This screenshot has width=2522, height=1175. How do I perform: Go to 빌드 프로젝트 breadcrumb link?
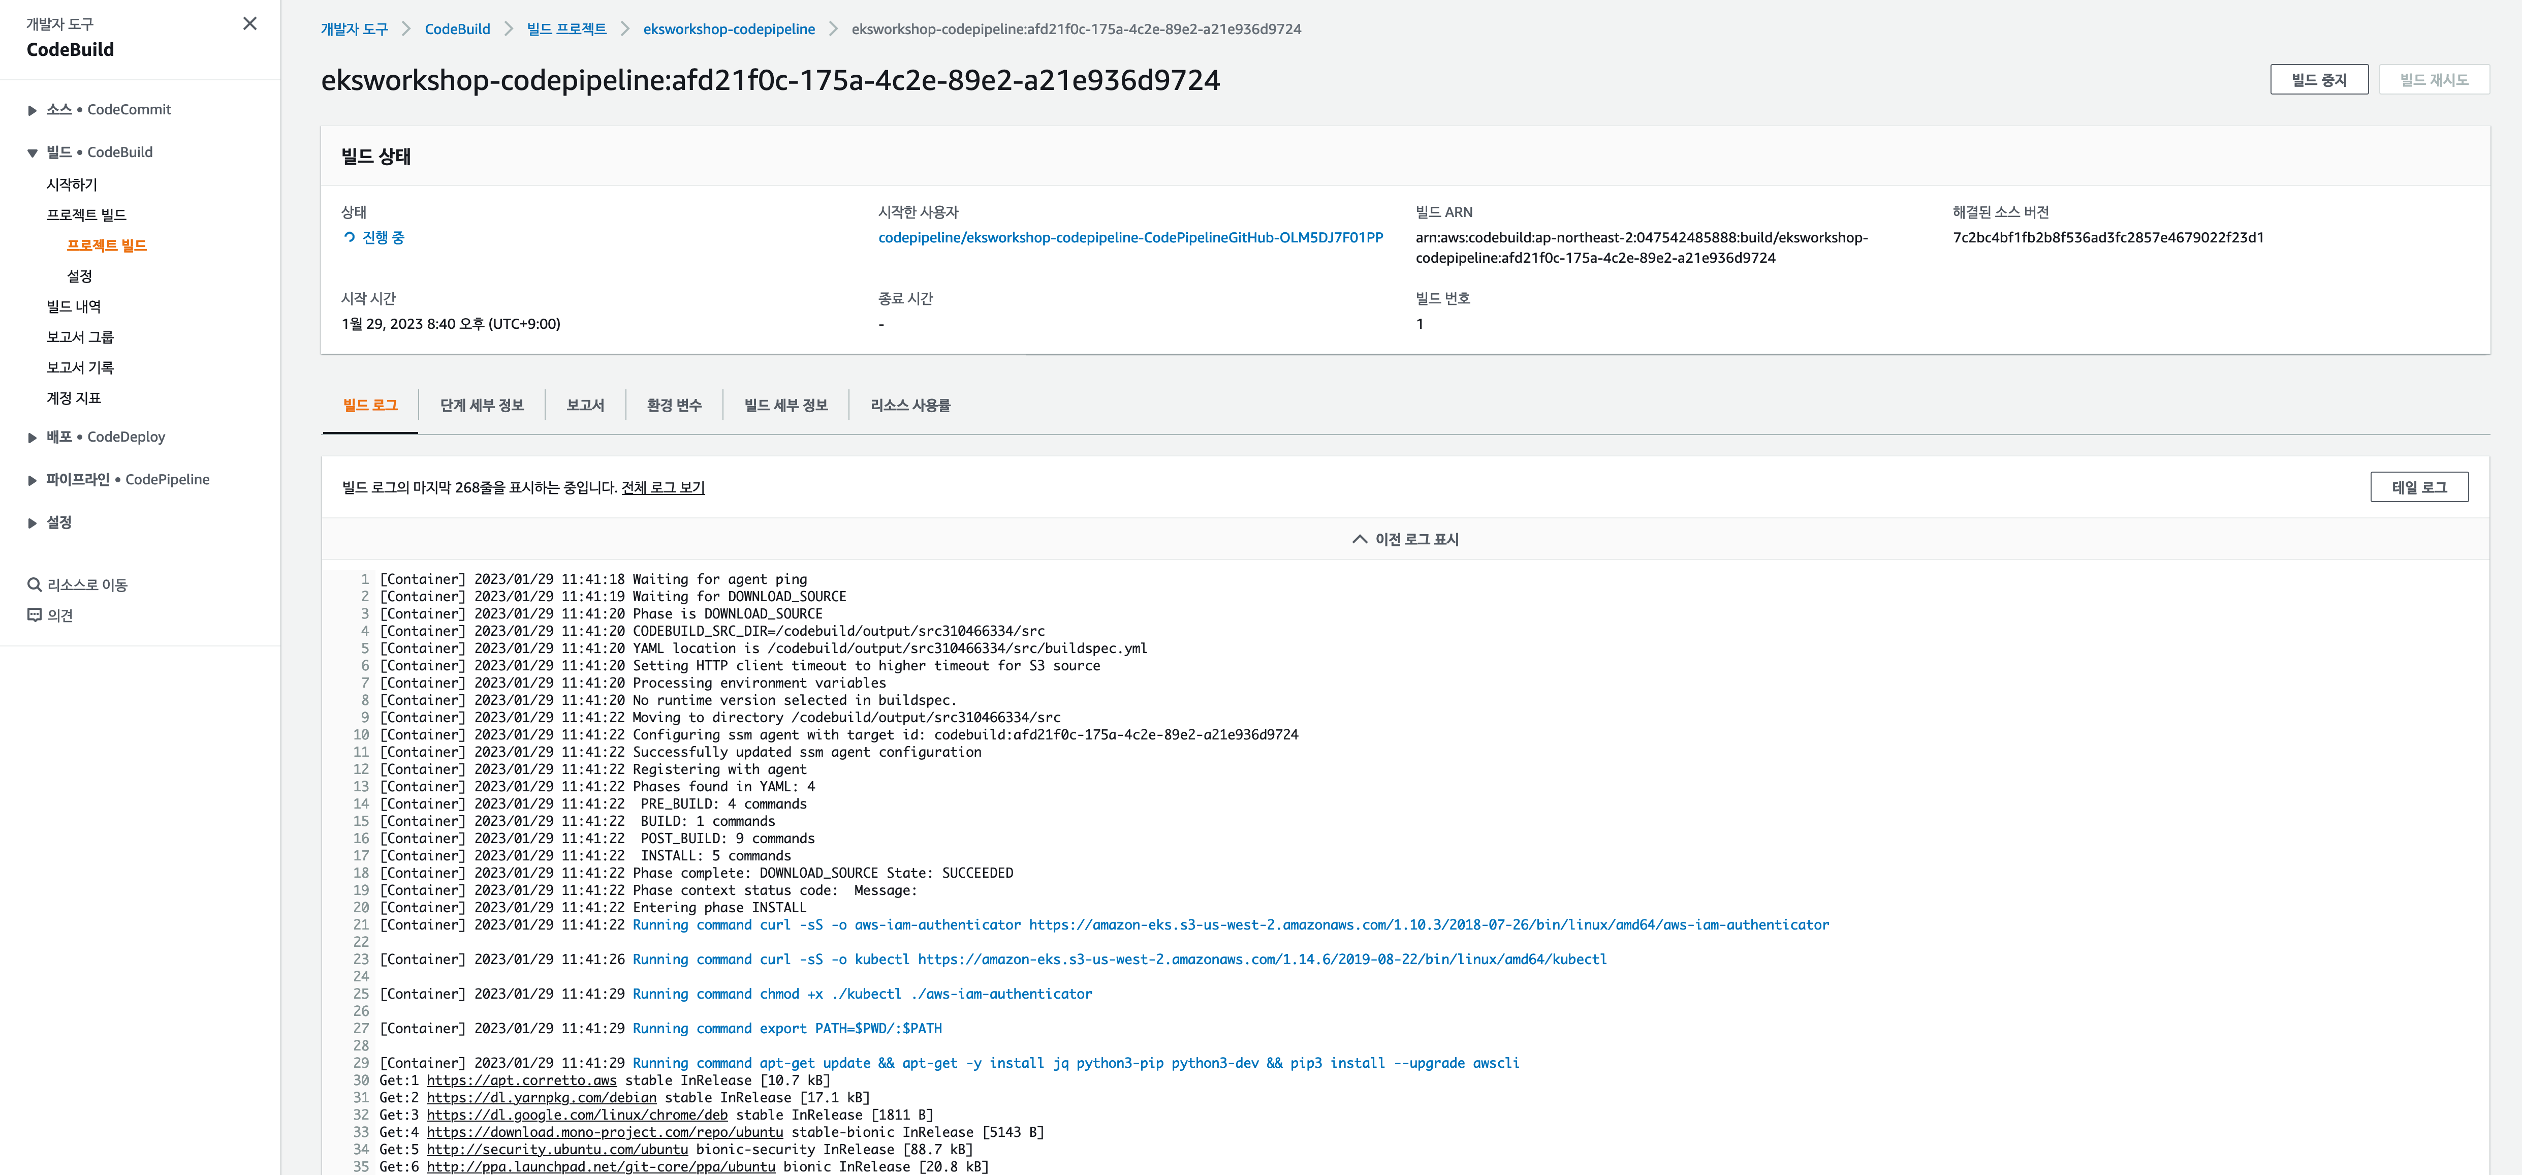pos(567,29)
